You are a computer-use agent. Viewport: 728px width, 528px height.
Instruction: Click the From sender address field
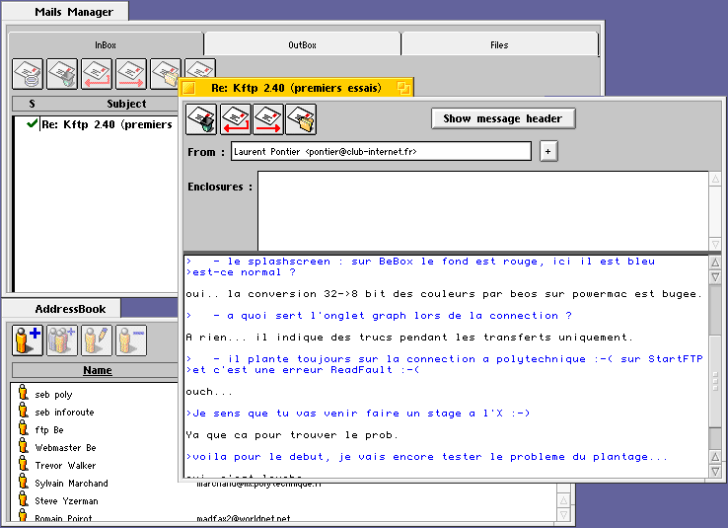pos(381,151)
